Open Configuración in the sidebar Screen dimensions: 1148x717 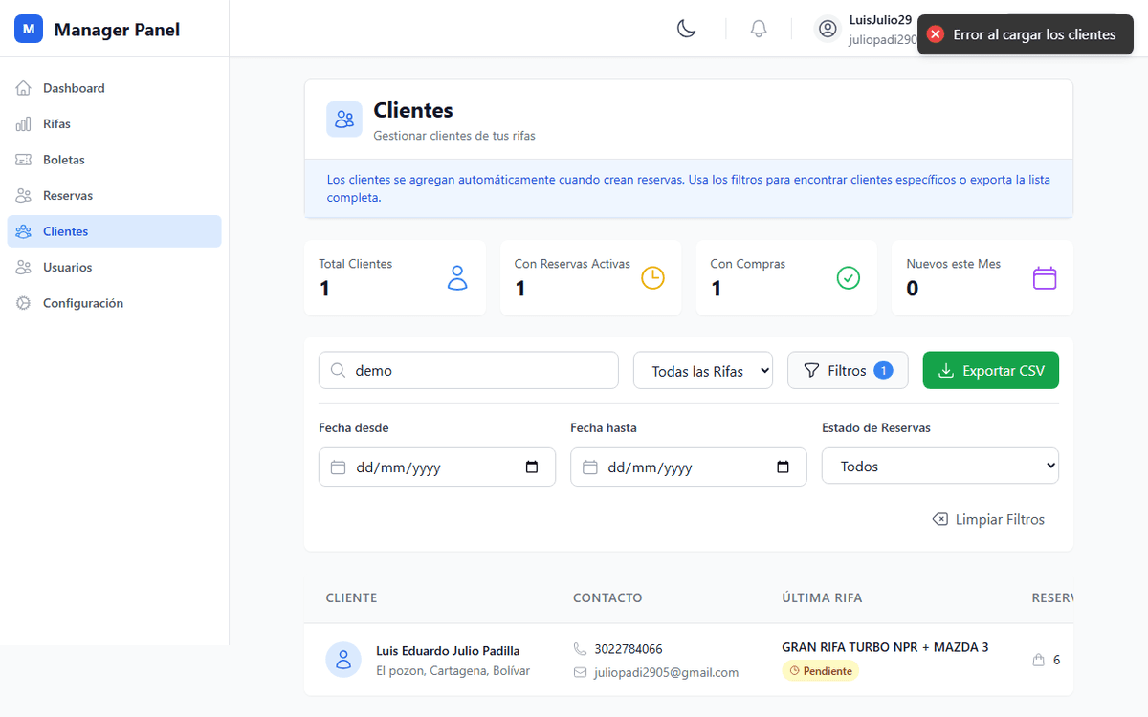82,303
